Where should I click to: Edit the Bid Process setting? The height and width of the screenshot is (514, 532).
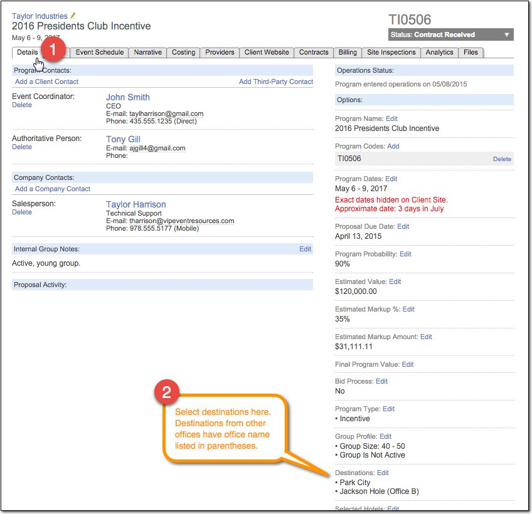click(381, 382)
